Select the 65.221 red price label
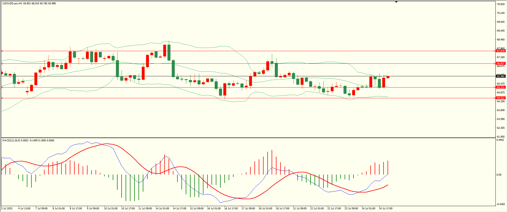 (x=501, y=87)
